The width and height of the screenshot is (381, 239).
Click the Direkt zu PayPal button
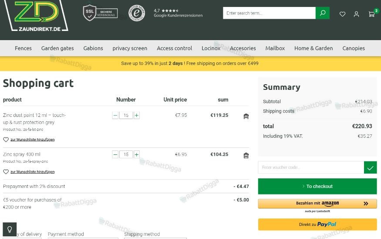pyautogui.click(x=317, y=225)
